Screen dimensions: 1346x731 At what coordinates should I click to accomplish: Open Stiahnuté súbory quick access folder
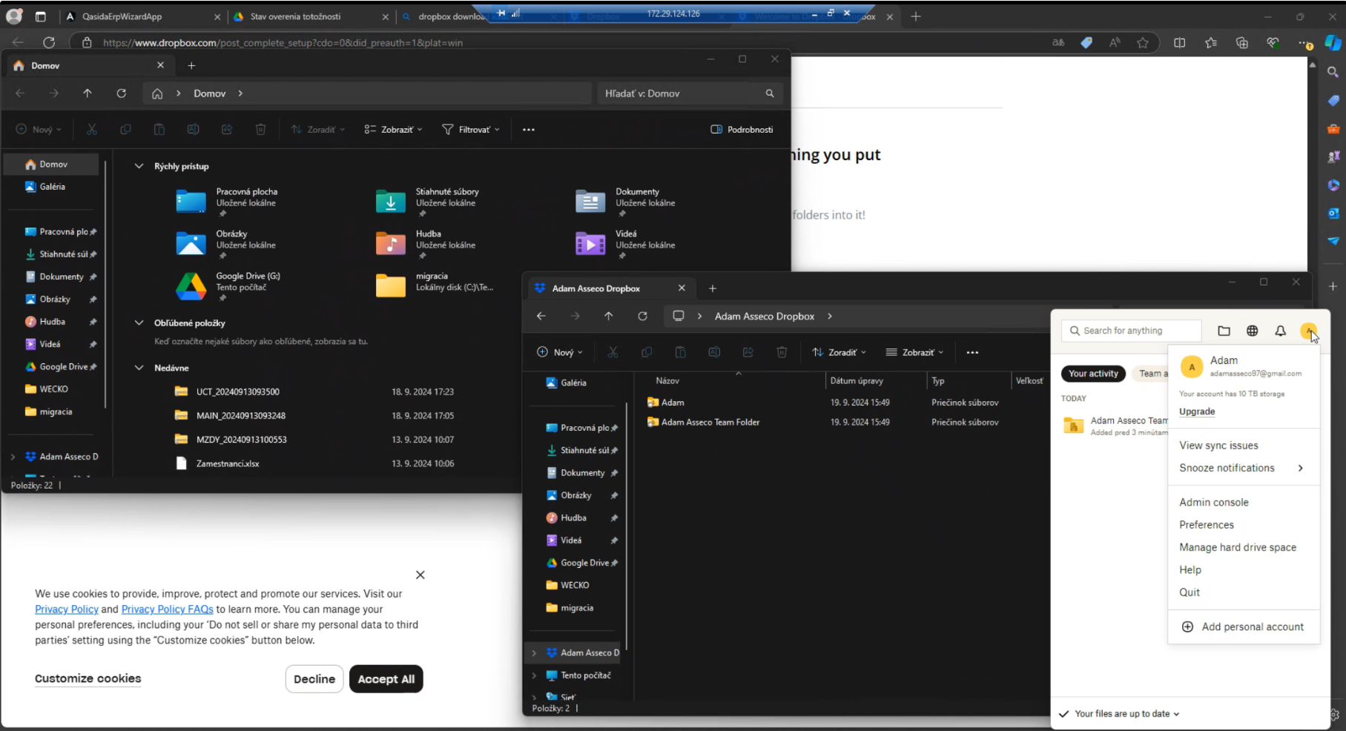point(429,202)
